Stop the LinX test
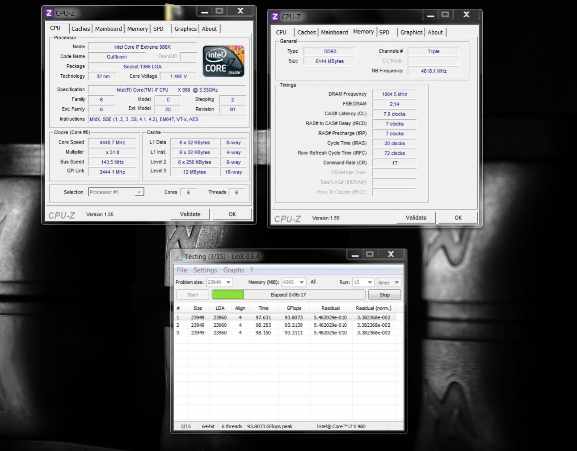 (384, 295)
